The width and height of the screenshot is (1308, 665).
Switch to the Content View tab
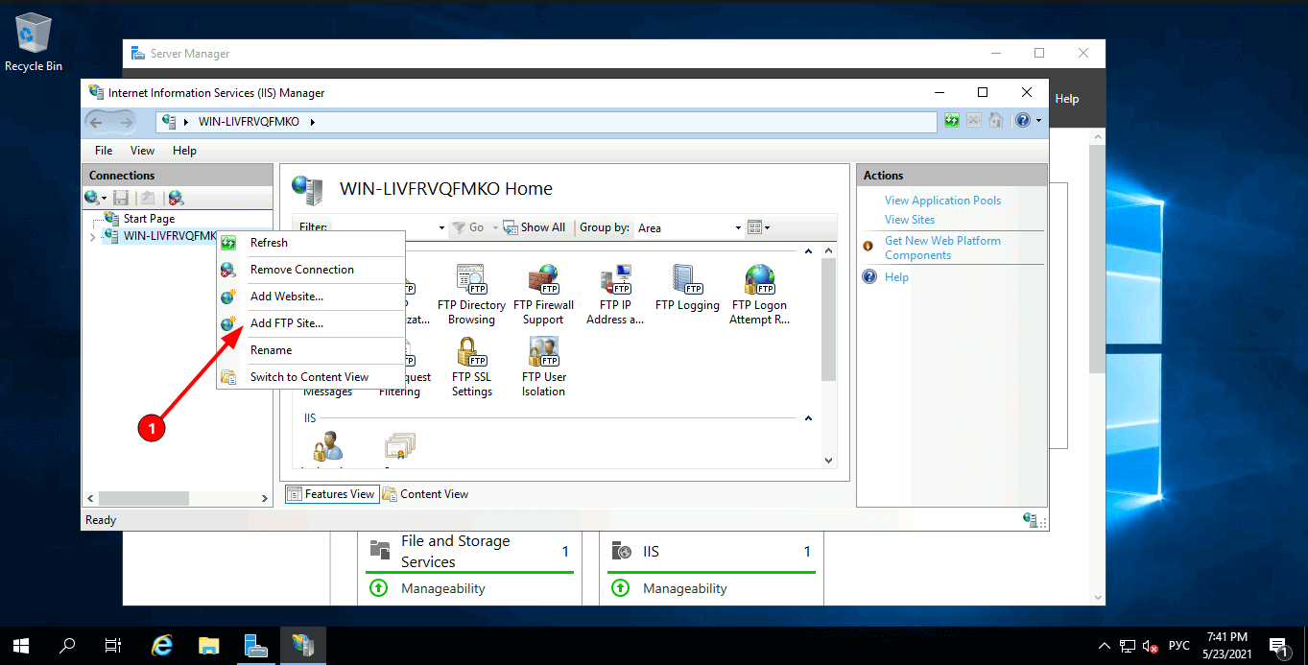click(426, 494)
